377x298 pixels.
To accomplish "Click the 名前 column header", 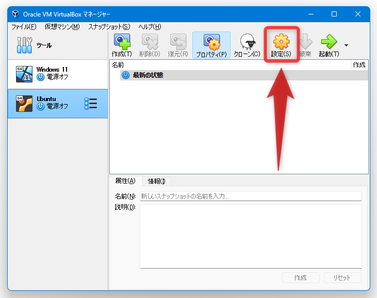I will (x=231, y=65).
